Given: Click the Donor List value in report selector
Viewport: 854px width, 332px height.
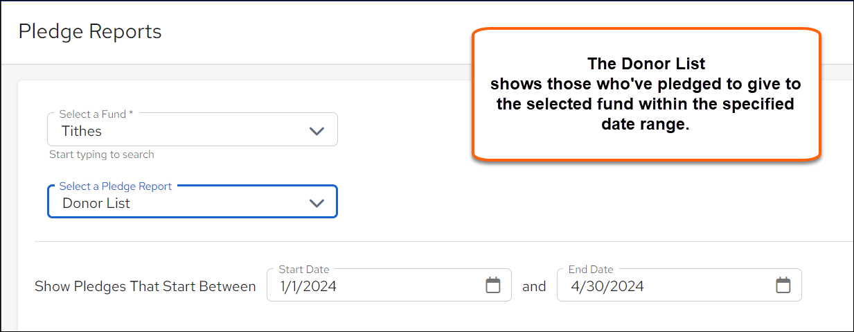Looking at the screenshot, I should [96, 203].
